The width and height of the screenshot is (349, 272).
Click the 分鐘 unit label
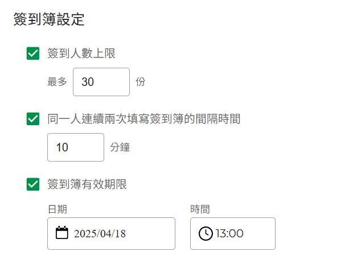pyautogui.click(x=120, y=147)
